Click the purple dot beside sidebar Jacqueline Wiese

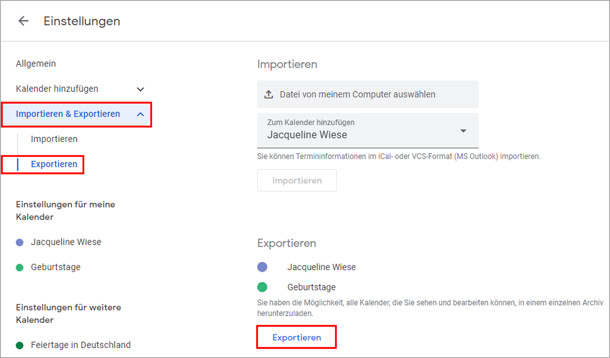(20, 243)
